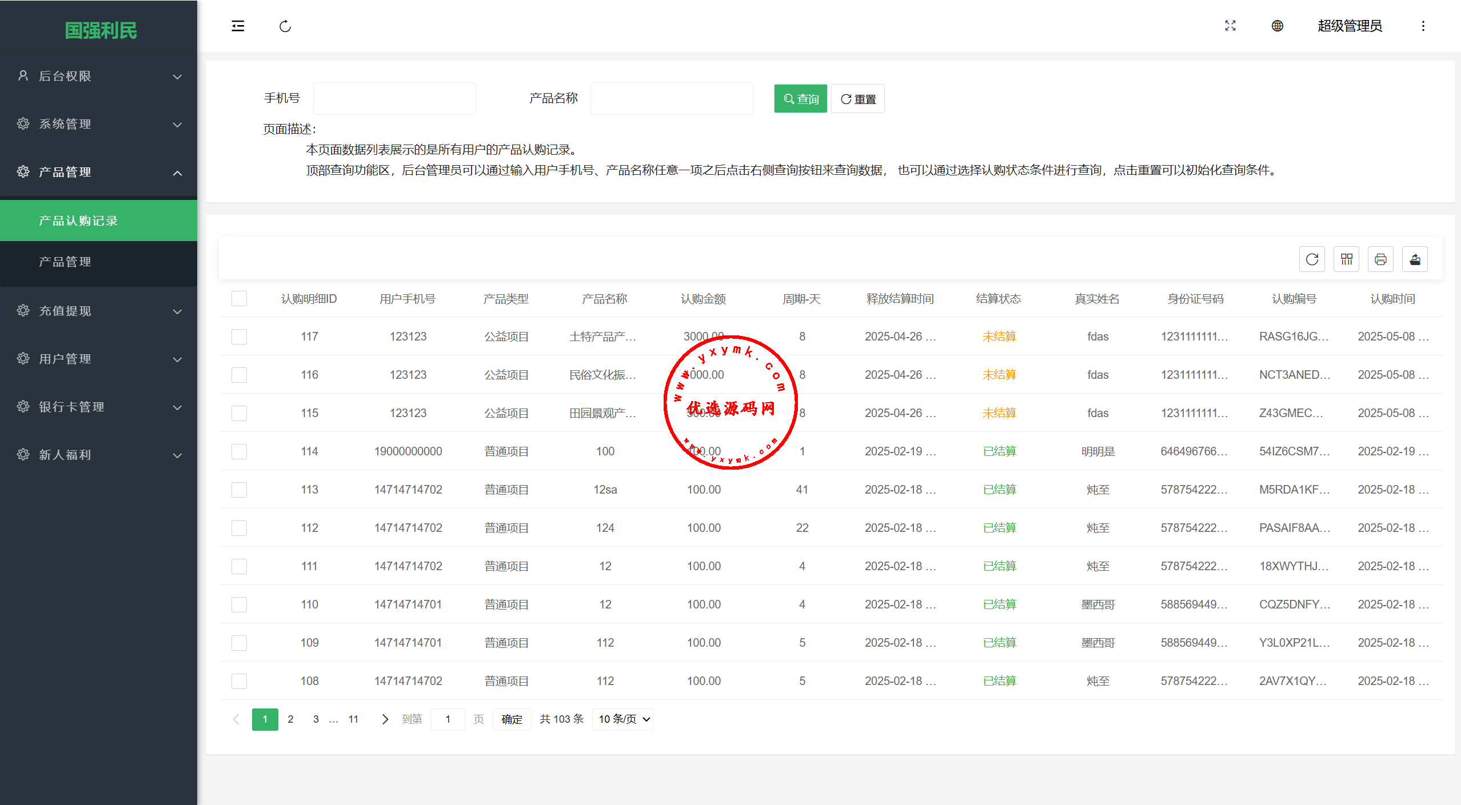Click the user icon beside 后台权限
The width and height of the screenshot is (1461, 805).
[x=23, y=76]
